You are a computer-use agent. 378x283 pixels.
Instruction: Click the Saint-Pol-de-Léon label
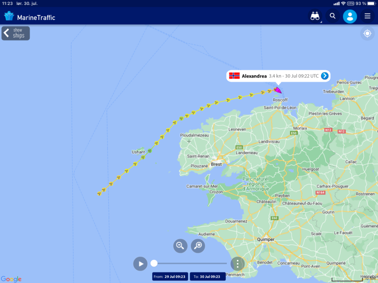[280, 108]
